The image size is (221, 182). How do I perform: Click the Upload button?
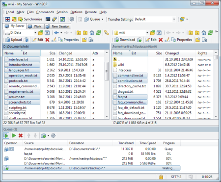point(13,40)
